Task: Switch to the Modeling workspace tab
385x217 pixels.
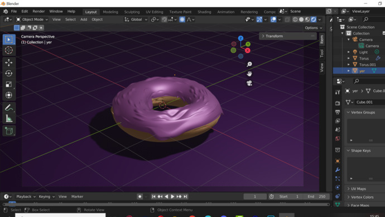Action: (110, 12)
